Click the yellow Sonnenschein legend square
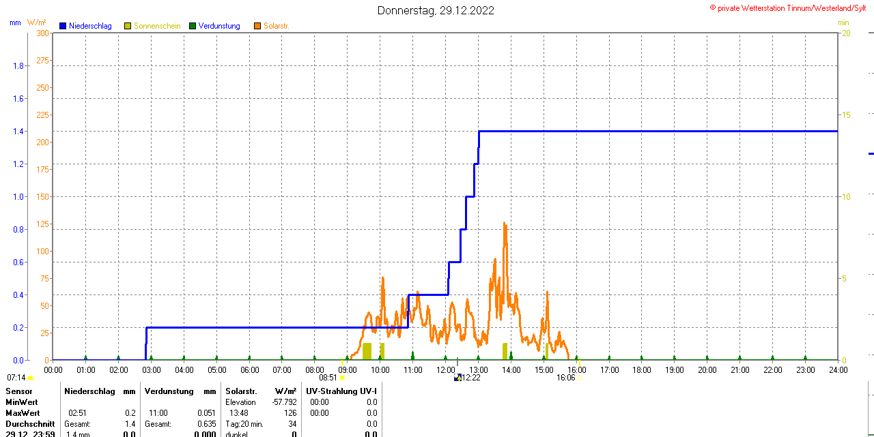Viewport: 874px width, 437px height. coord(128,26)
